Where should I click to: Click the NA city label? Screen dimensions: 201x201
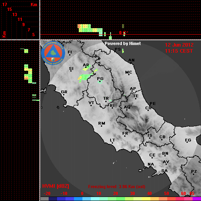click(x=151, y=164)
